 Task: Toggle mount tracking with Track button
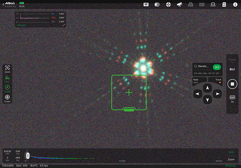coord(218,80)
